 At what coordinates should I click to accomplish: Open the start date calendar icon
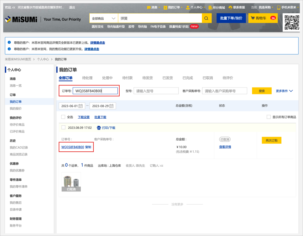click(x=81, y=106)
